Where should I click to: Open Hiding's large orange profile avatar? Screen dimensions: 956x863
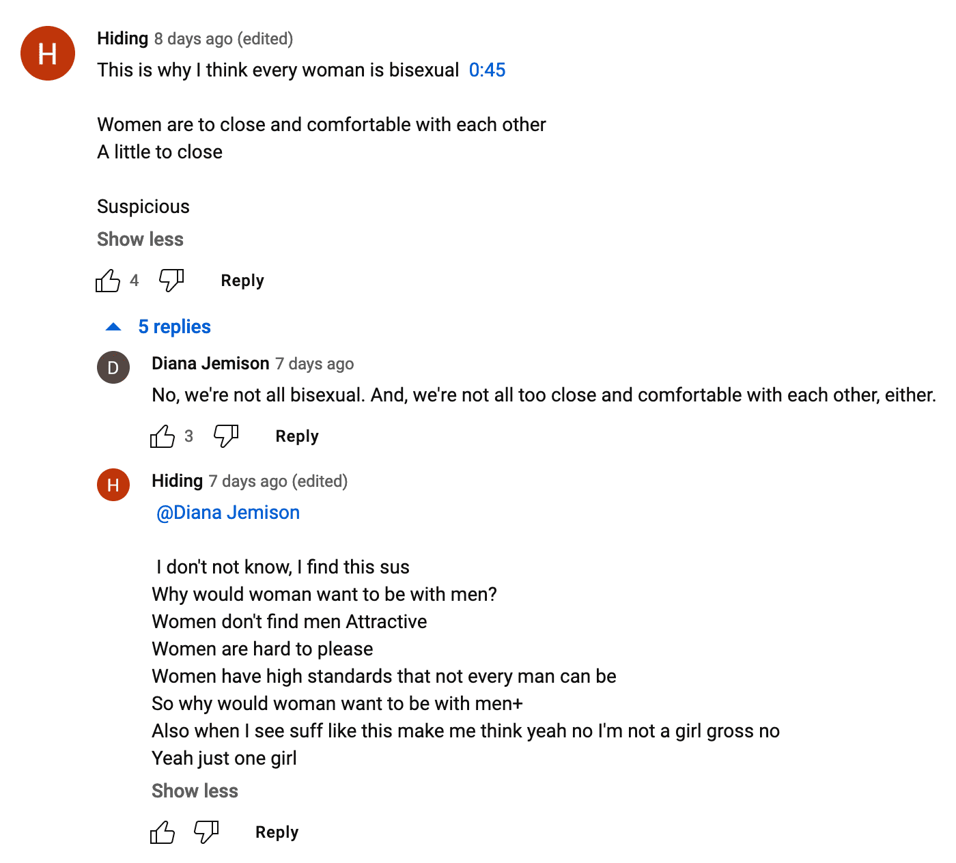coord(48,53)
